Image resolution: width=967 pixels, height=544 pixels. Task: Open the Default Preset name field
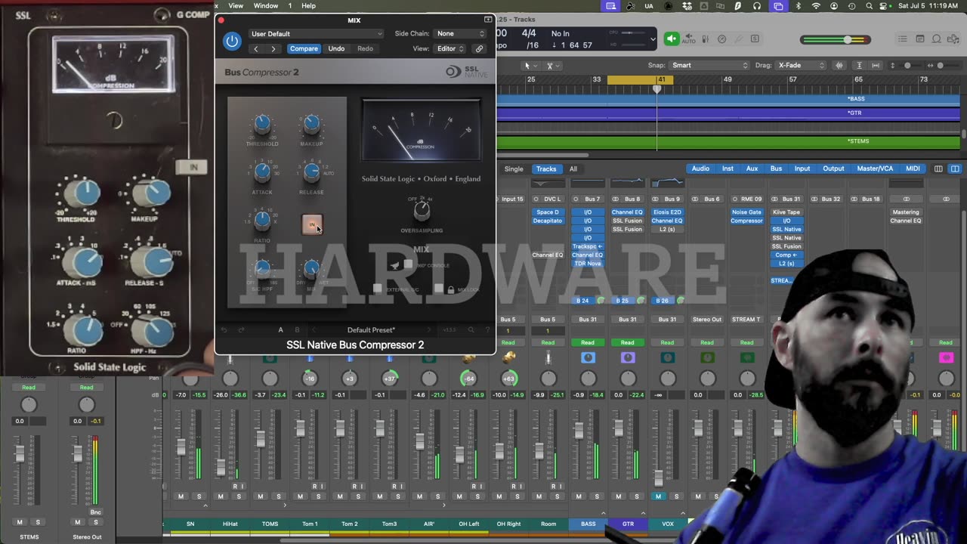point(371,330)
